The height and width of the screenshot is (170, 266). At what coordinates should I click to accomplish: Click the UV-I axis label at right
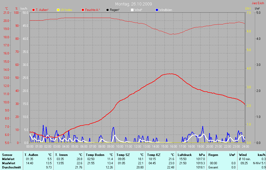pyautogui.click(x=248, y=9)
